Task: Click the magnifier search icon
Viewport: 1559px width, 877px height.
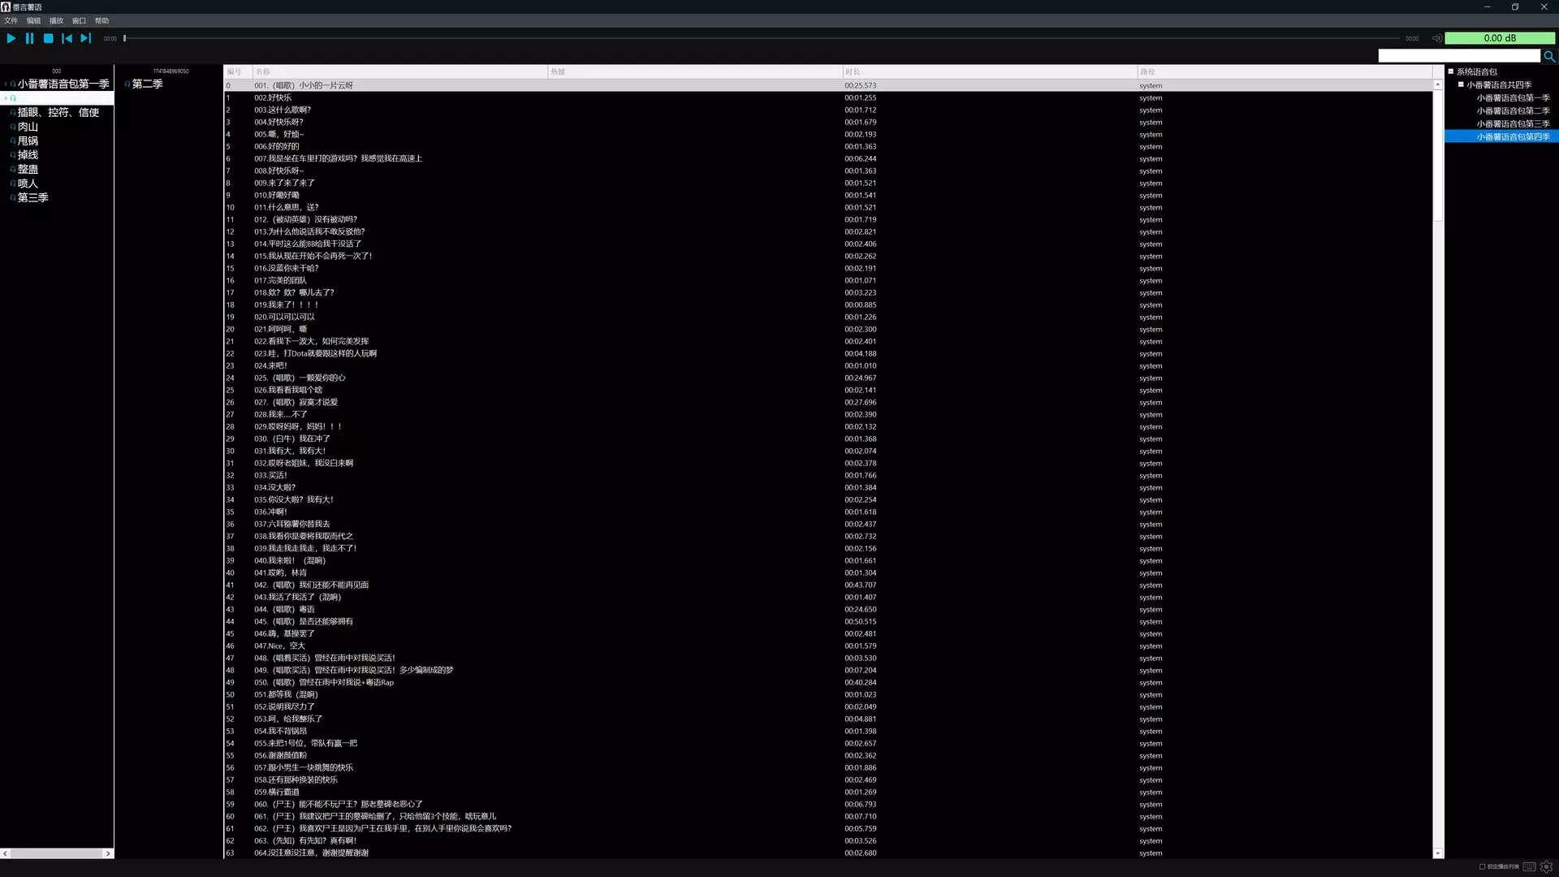Action: [1549, 56]
